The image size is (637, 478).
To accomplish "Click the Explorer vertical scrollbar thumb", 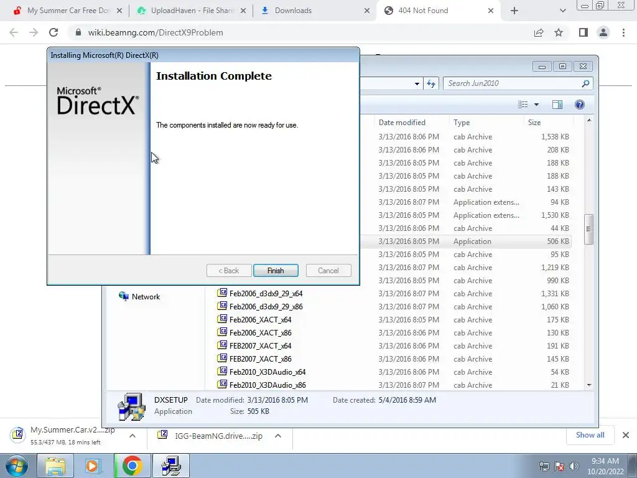I will coord(588,229).
